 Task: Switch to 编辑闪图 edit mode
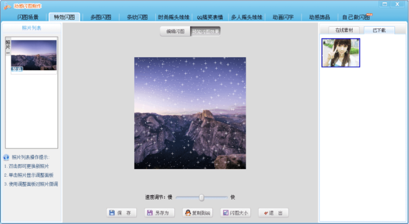point(175,31)
